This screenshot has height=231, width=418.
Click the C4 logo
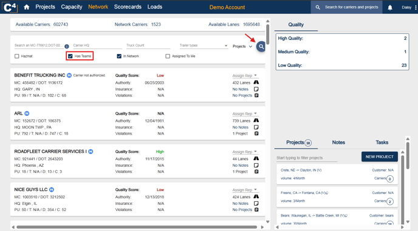coord(10,7)
